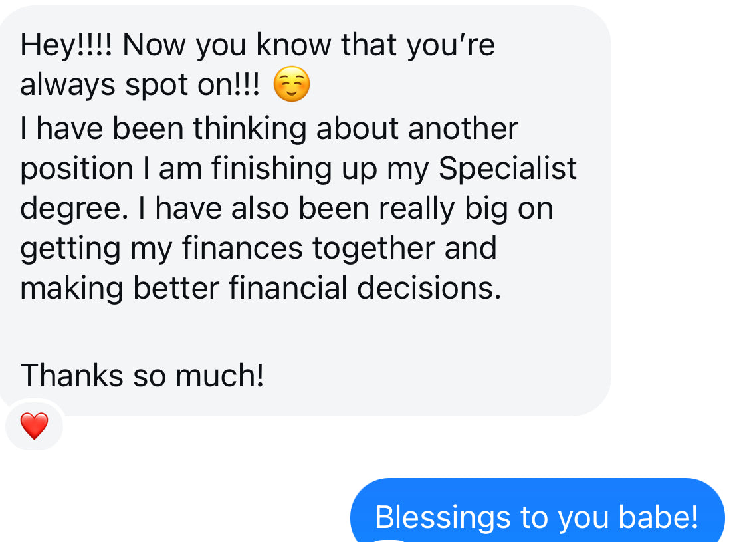
Task: Click the word "babe!" in the blue reply
Action: click(x=659, y=517)
